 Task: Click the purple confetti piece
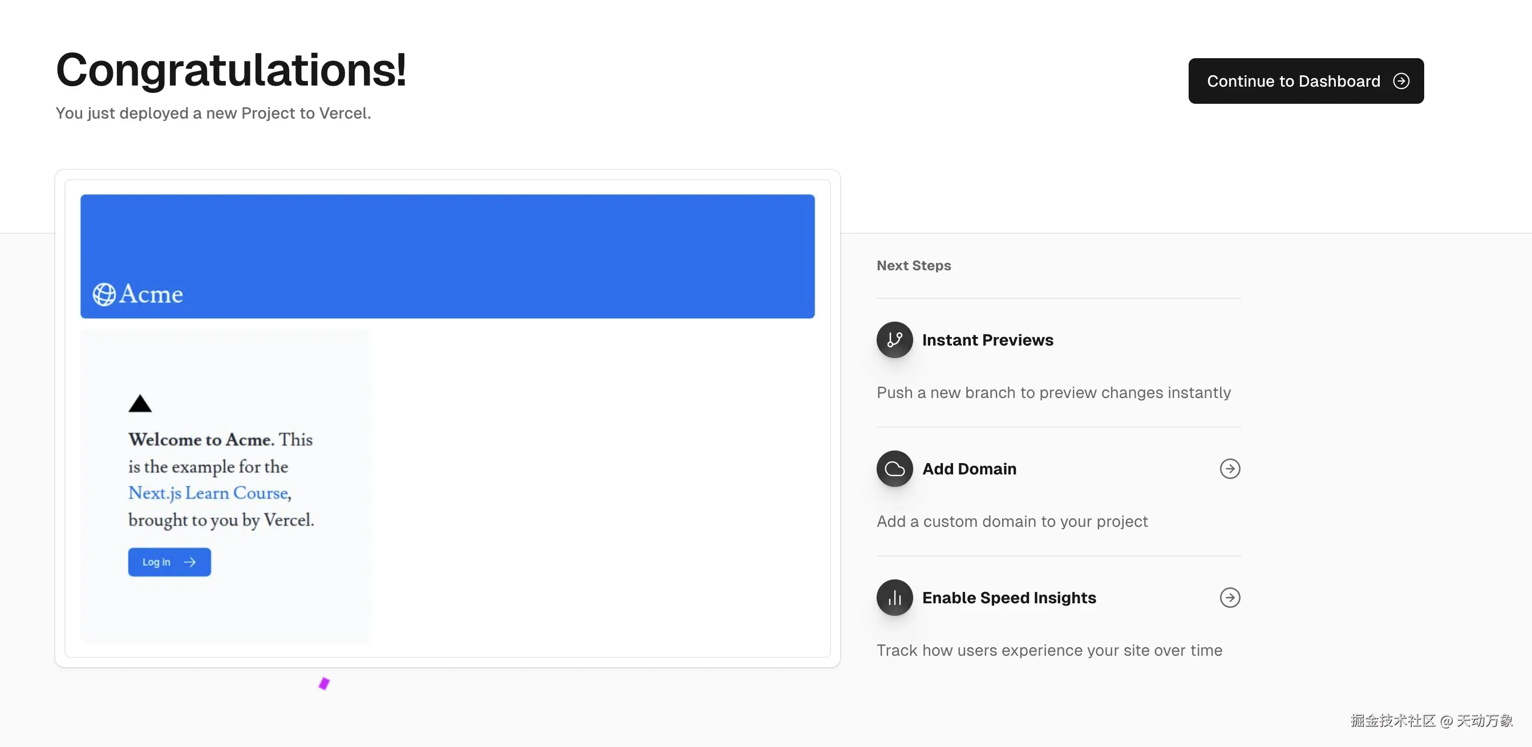pyautogui.click(x=324, y=683)
